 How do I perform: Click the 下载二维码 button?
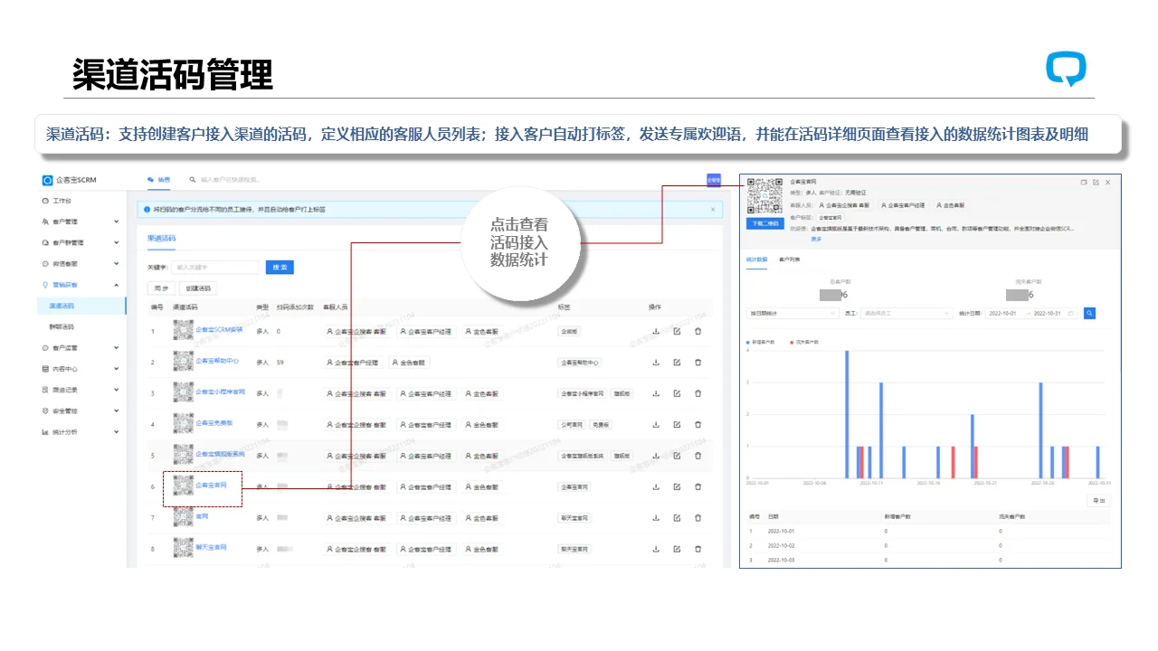click(x=765, y=222)
